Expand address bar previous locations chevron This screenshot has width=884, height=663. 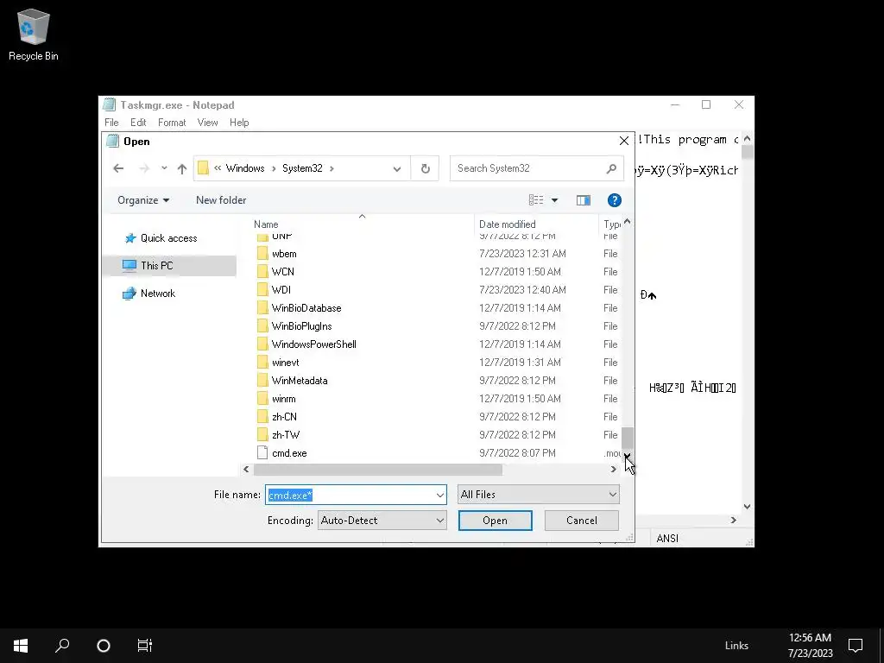pos(397,168)
